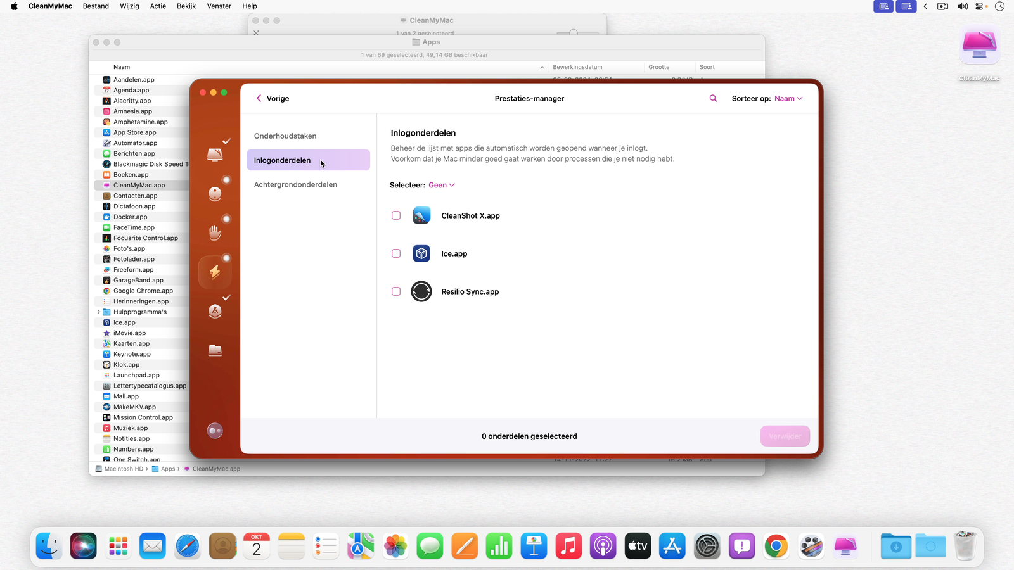
Task: Launch Siri from the Dock
Action: tap(84, 546)
